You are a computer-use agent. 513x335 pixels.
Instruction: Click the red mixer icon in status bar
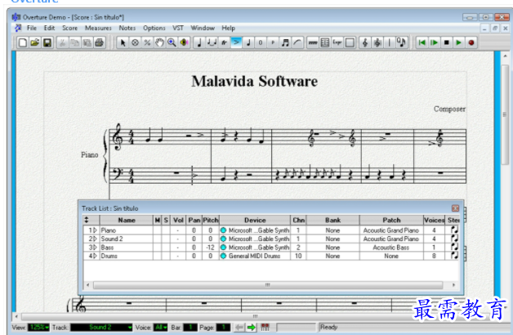coord(265,327)
